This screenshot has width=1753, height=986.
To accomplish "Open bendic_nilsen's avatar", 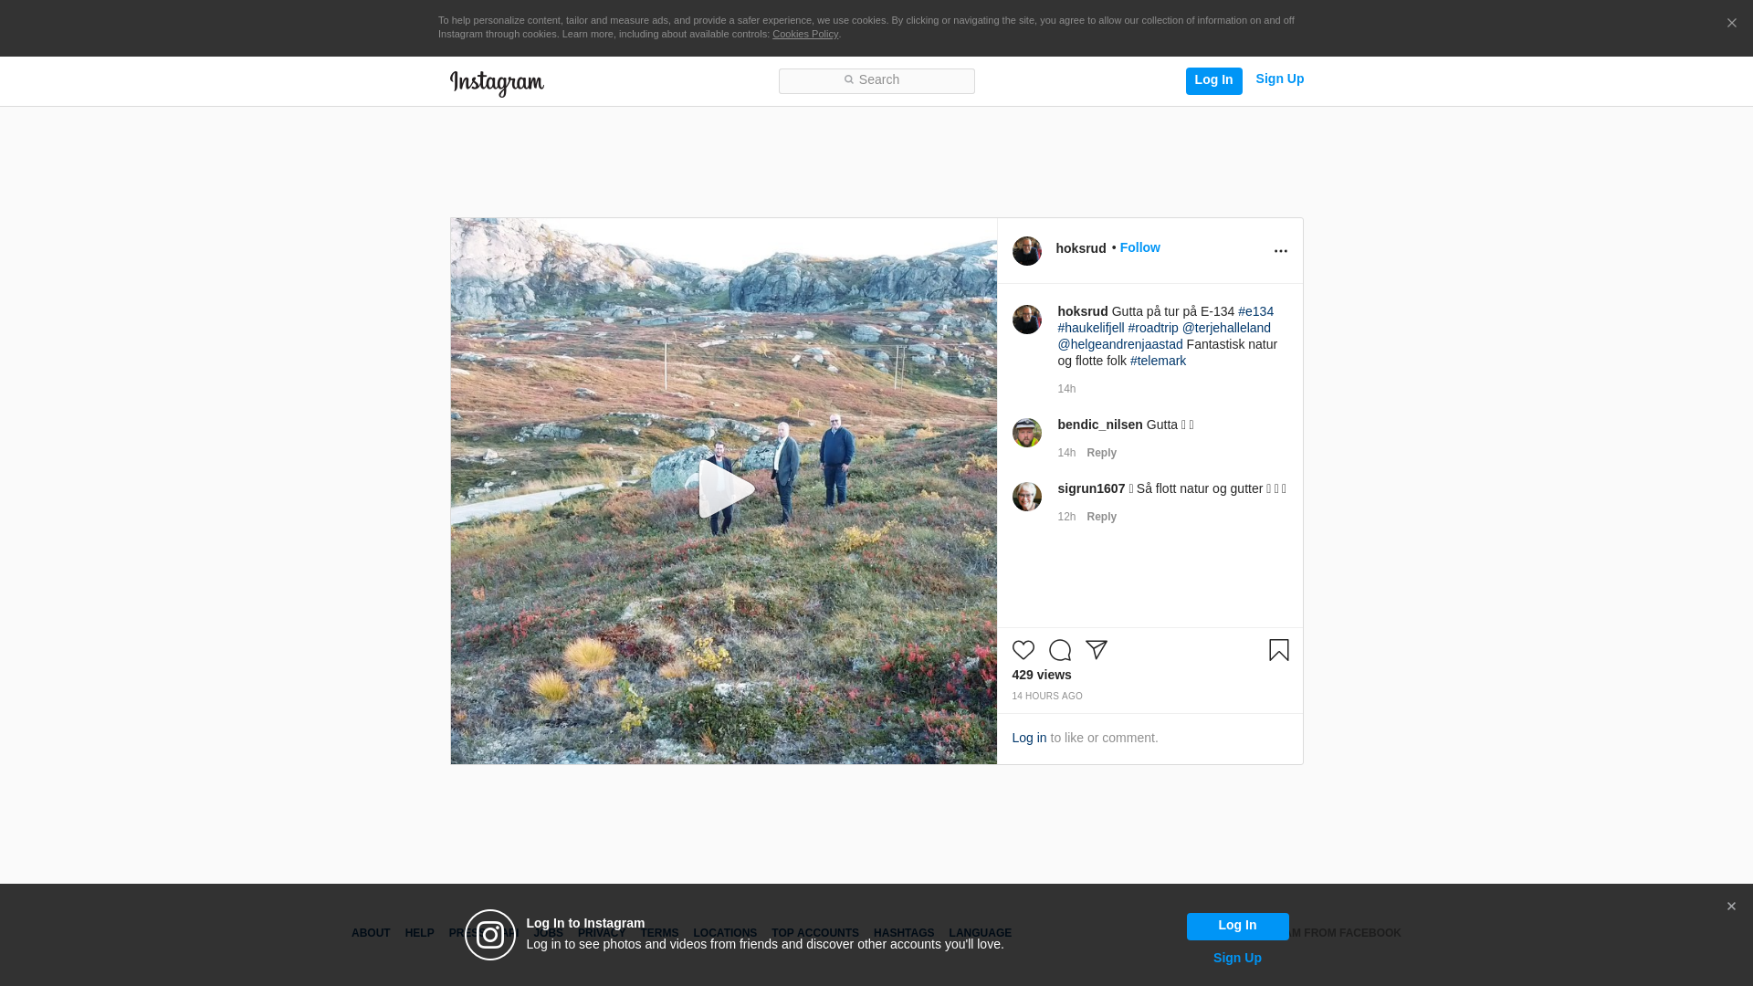I will click(x=1026, y=433).
